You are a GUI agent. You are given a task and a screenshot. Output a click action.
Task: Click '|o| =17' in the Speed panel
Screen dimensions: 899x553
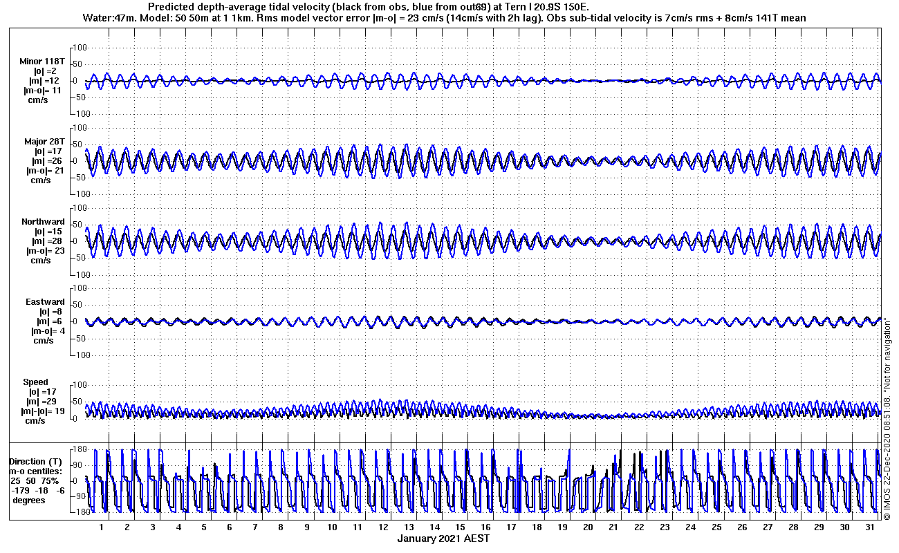click(44, 392)
